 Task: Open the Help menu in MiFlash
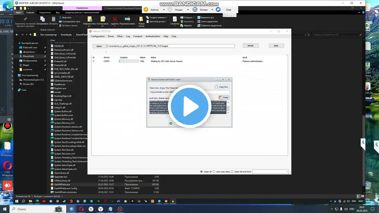[x=166, y=36]
